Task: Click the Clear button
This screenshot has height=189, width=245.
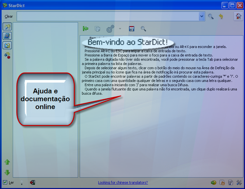Action: point(9,17)
